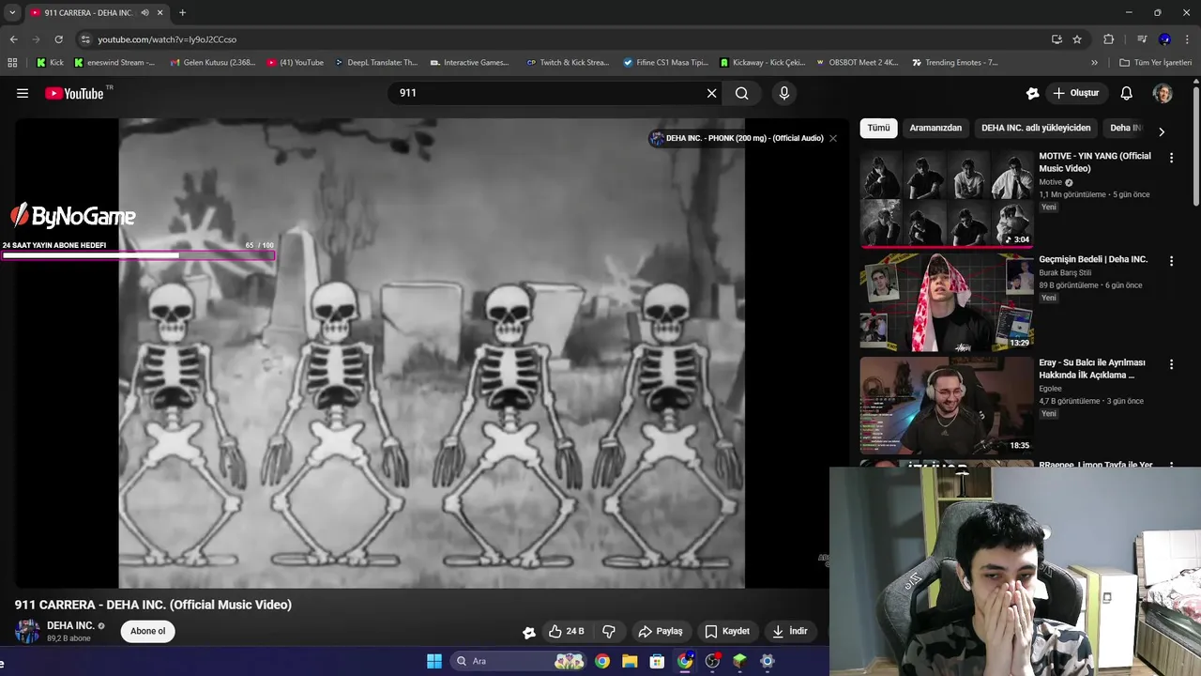
Task: Save the video with Kaydet
Action: tap(727, 631)
